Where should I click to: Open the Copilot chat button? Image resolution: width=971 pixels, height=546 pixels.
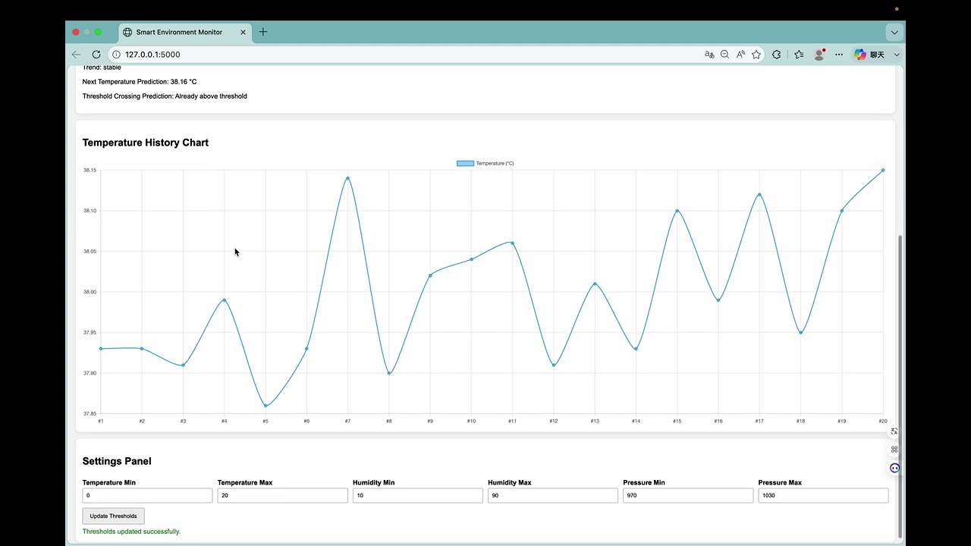(x=869, y=55)
